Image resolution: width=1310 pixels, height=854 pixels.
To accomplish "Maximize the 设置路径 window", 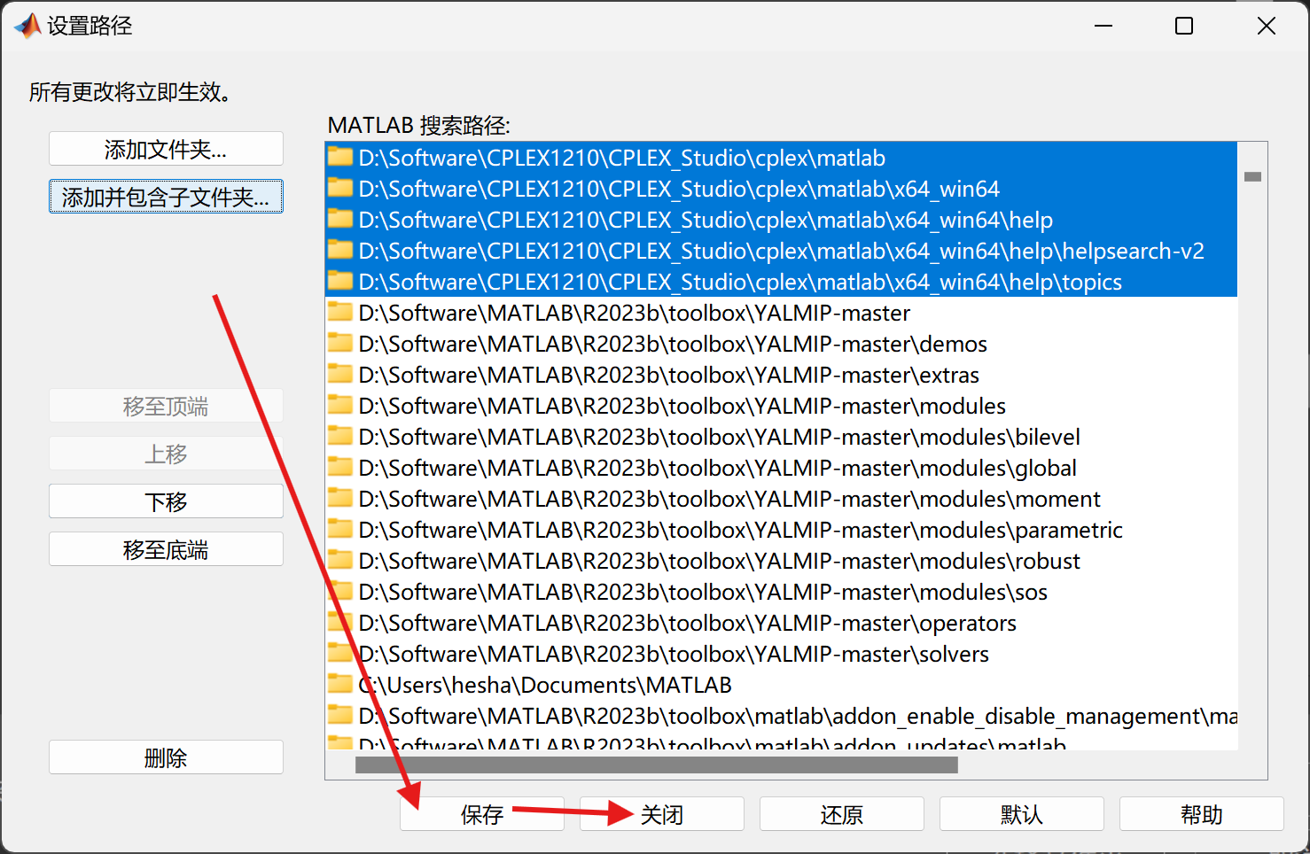I will [x=1184, y=26].
